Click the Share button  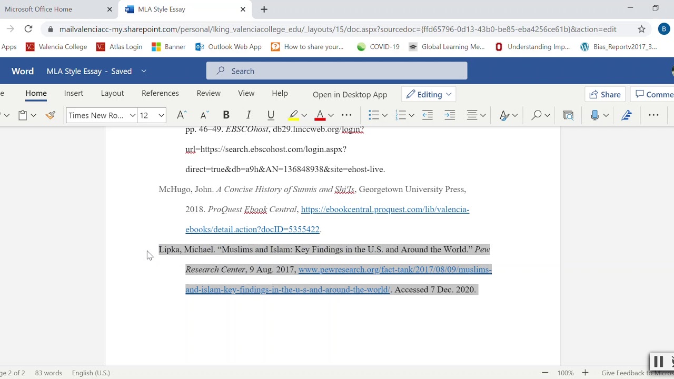pos(605,94)
